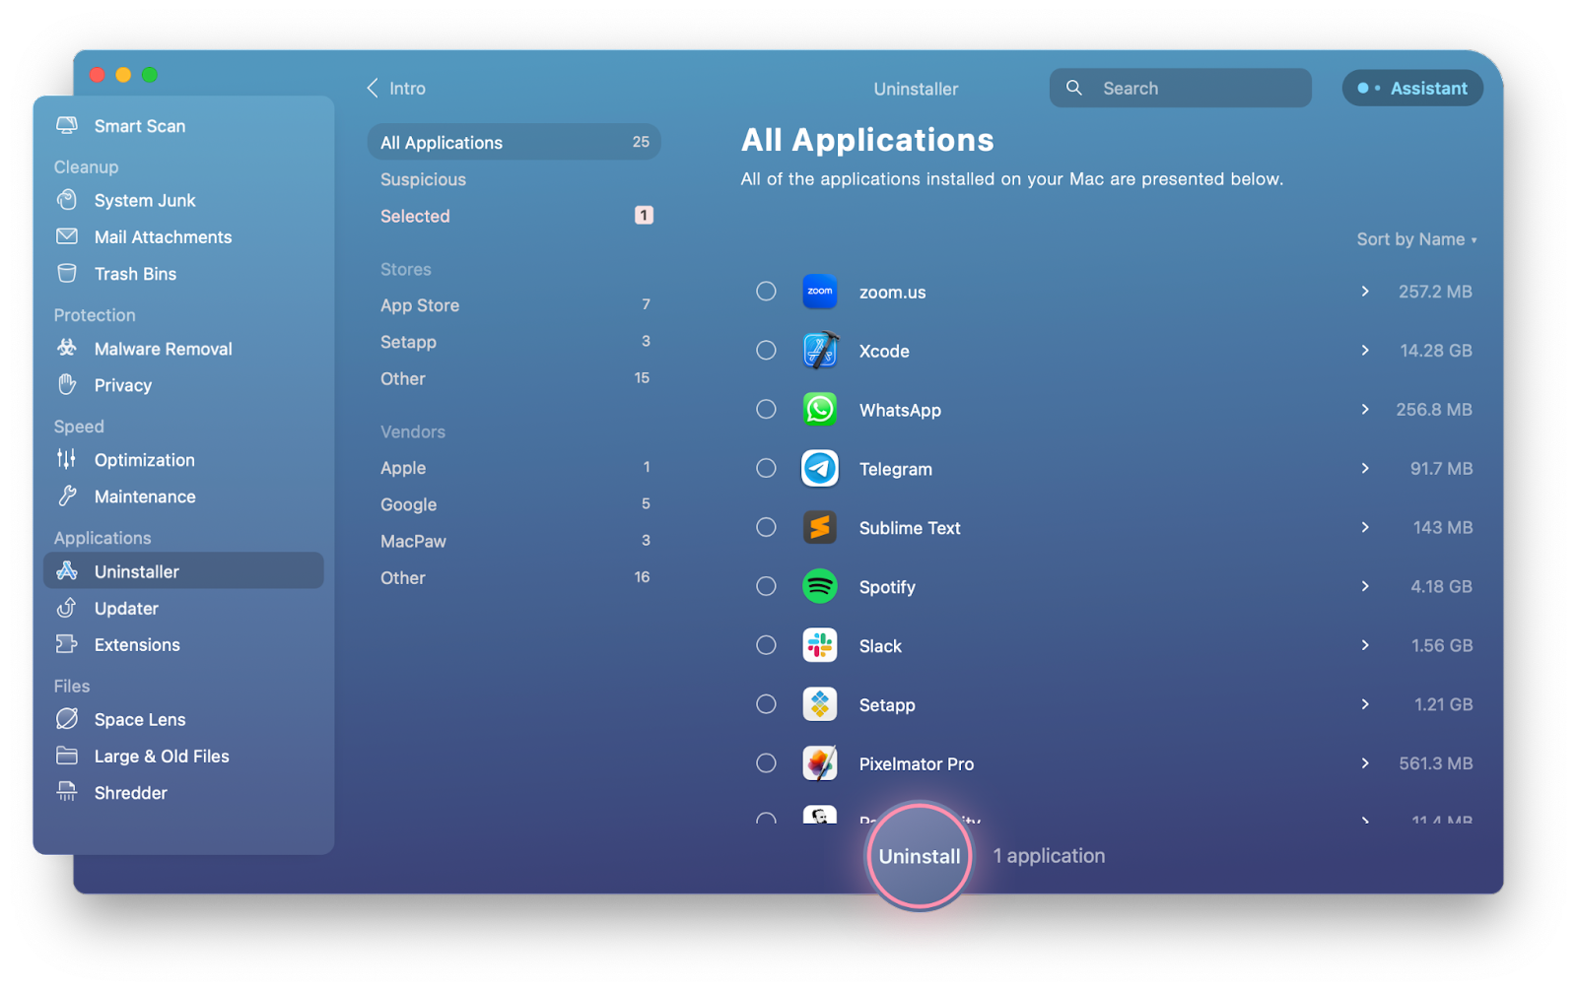Switch to App Store apps list

click(421, 305)
